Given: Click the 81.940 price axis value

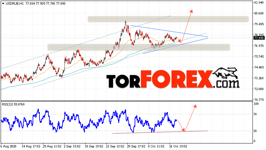Looking at the screenshot, I should pyautogui.click(x=259, y=3).
